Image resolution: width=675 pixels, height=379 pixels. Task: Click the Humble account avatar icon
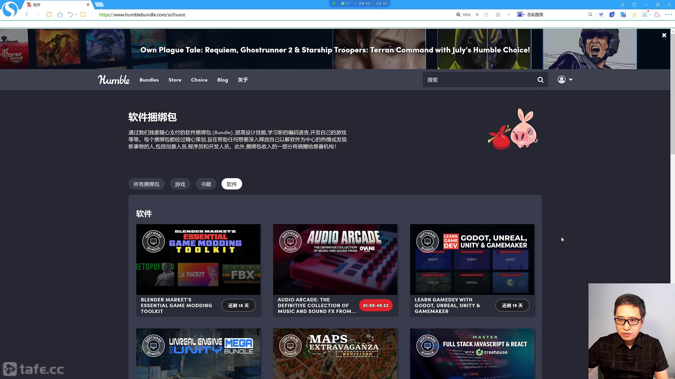(561, 79)
